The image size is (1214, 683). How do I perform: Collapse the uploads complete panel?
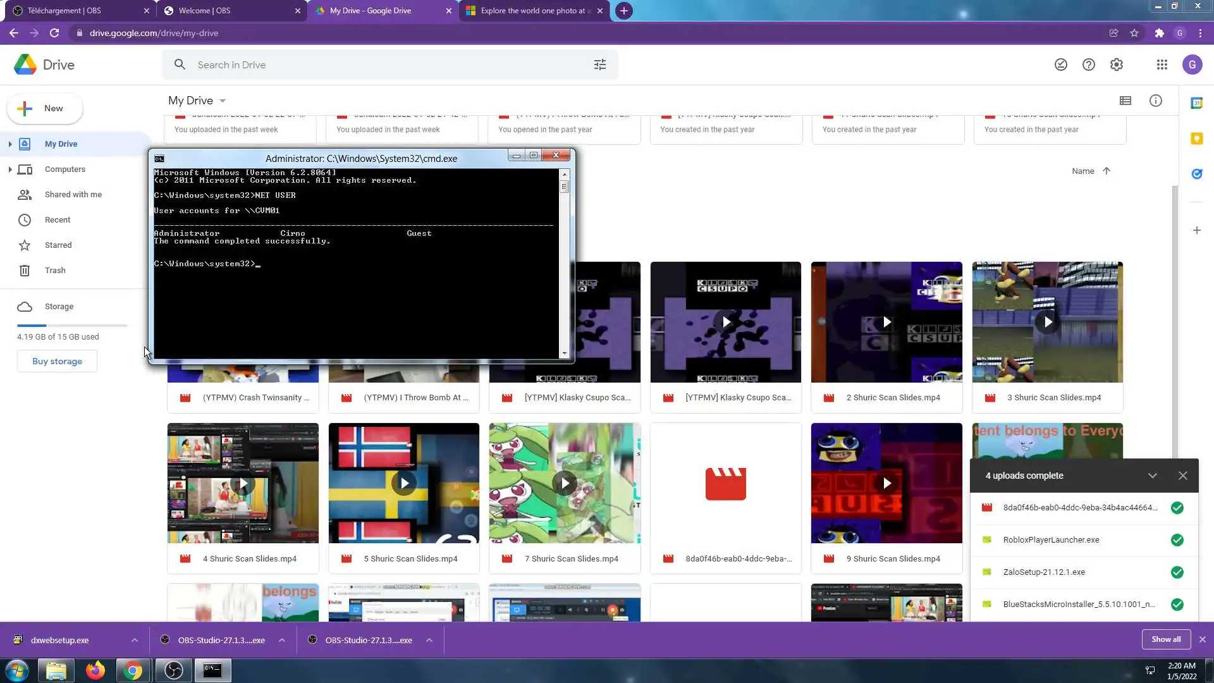point(1152,476)
